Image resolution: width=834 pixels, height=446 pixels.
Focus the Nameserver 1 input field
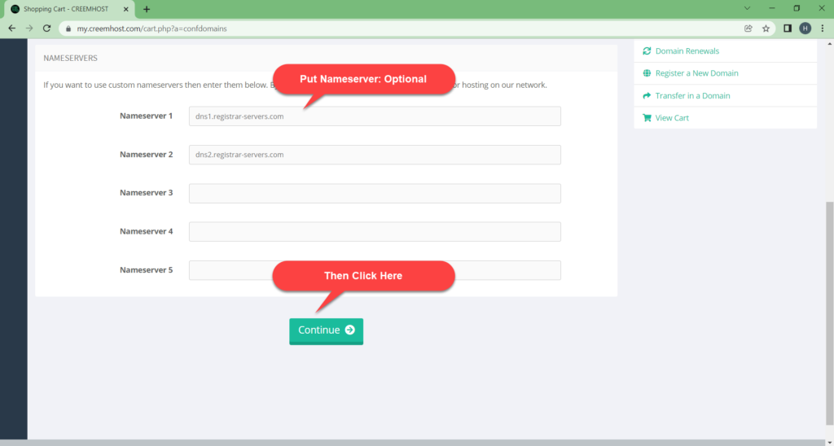pos(375,116)
